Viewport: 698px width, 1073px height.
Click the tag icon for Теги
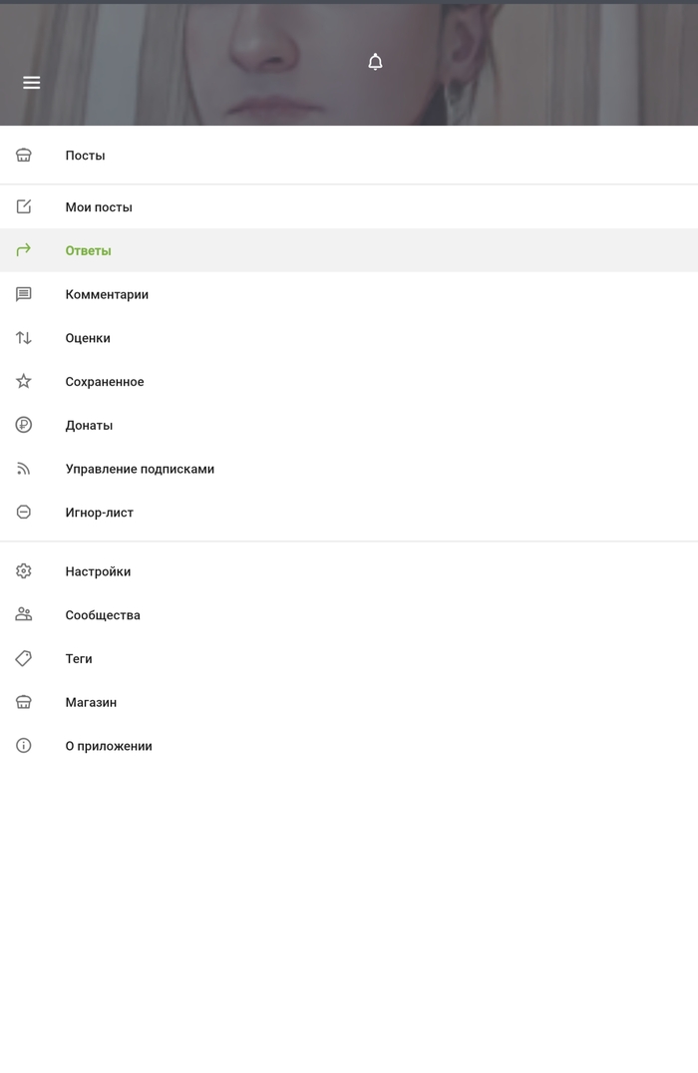point(24,658)
